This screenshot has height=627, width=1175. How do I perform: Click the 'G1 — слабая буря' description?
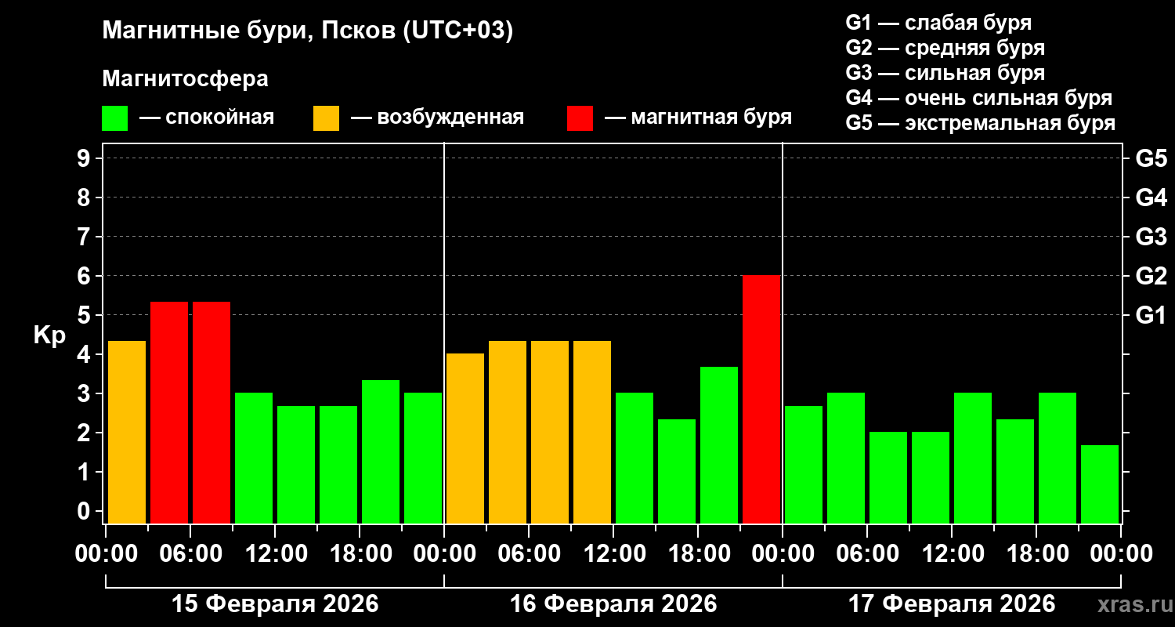[x=938, y=23]
